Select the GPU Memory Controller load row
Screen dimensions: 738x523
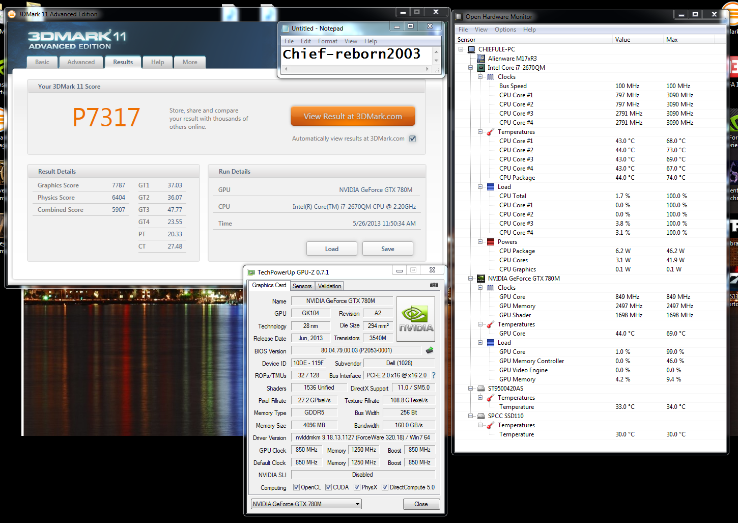(590, 361)
